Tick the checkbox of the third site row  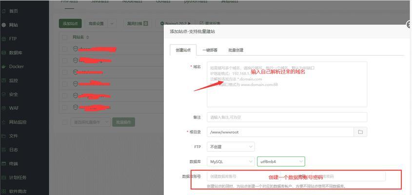pos(65,72)
